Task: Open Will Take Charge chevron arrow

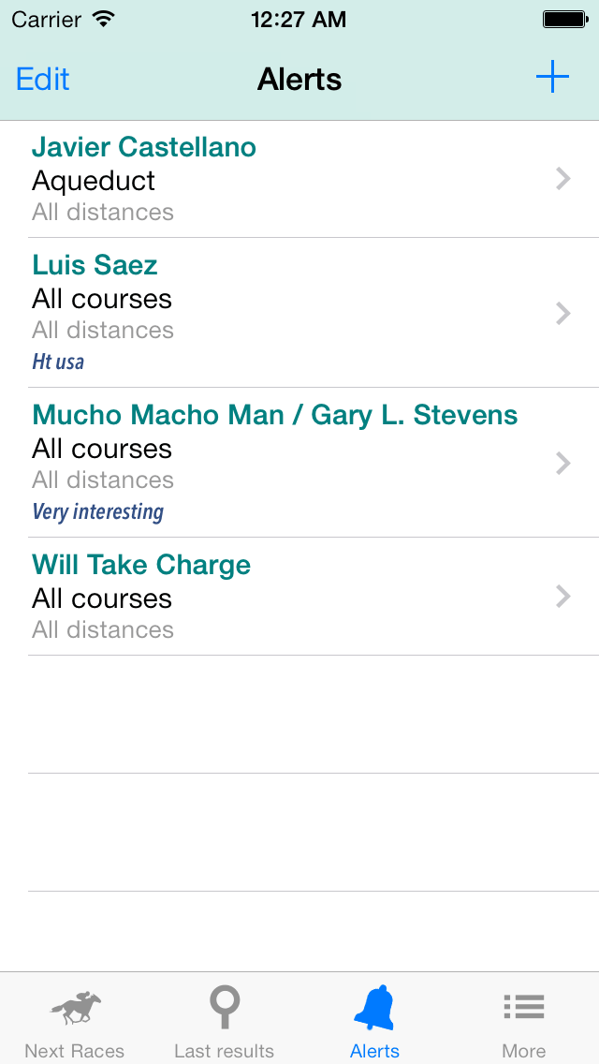Action: [x=562, y=597]
